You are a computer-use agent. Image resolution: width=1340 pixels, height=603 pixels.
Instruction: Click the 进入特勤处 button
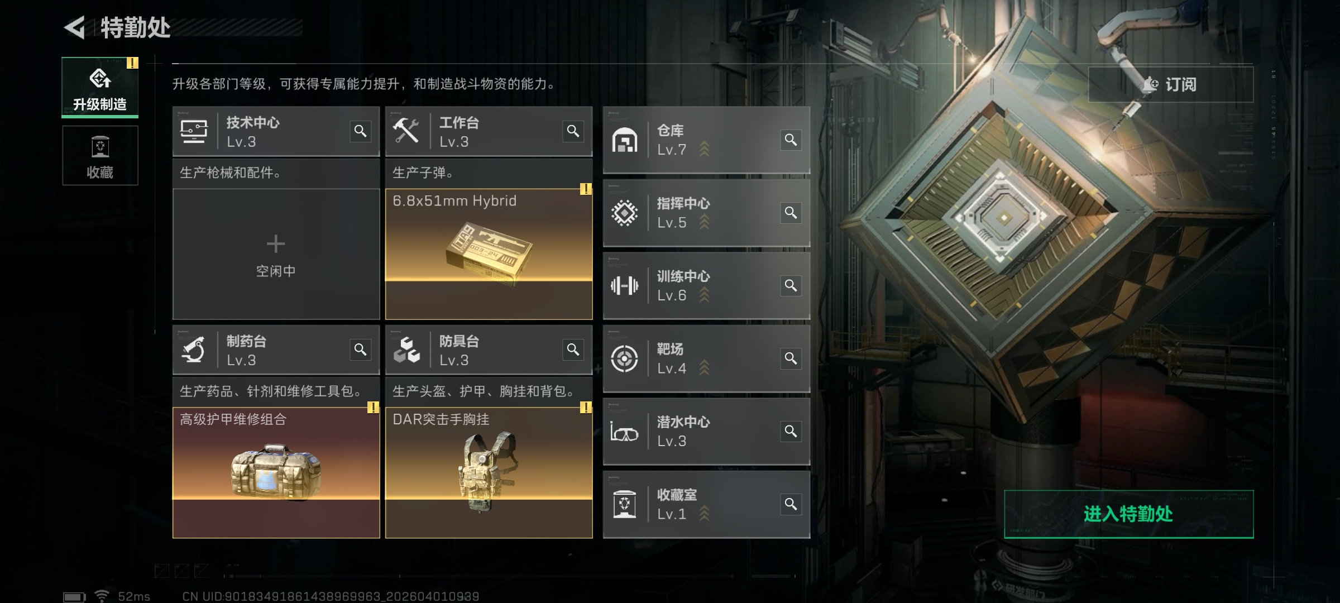tap(1129, 514)
